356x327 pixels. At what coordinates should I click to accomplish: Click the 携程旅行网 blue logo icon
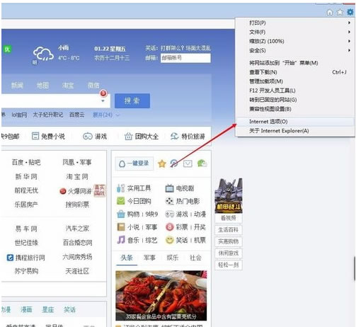coord(10,258)
